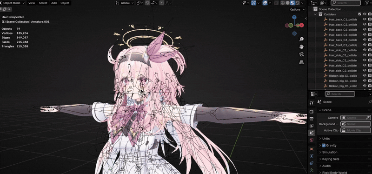Click the zoom magnifier viewport icon
This screenshot has width=372, height=174.
tap(301, 39)
